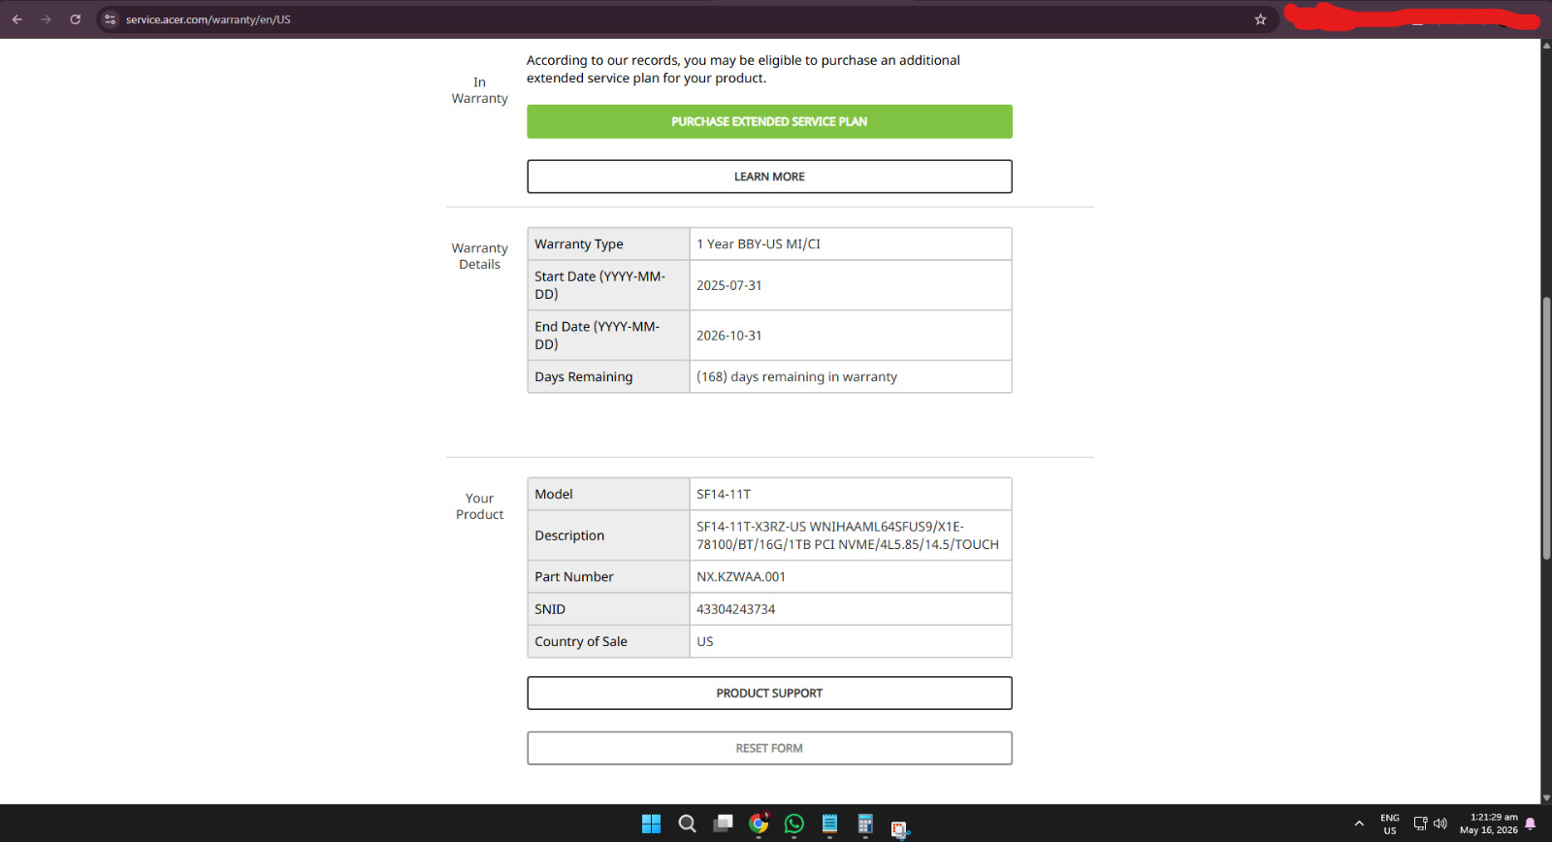Bookmark this page with the star icon
Image resolution: width=1552 pixels, height=842 pixels.
coord(1260,19)
